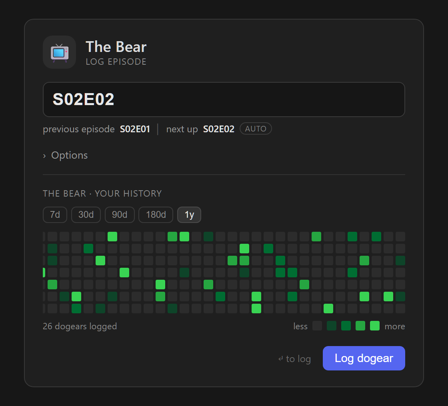Click the '26 dogears logged' text
This screenshot has width=448, height=406.
coord(80,326)
